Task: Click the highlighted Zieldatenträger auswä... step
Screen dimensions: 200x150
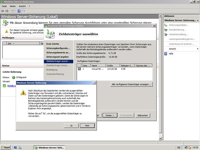Action: (59, 61)
